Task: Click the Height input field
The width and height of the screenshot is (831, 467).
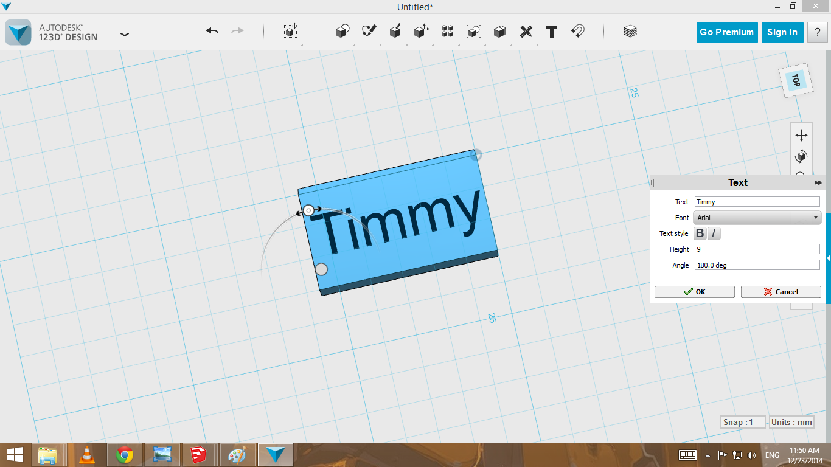Action: [757, 249]
